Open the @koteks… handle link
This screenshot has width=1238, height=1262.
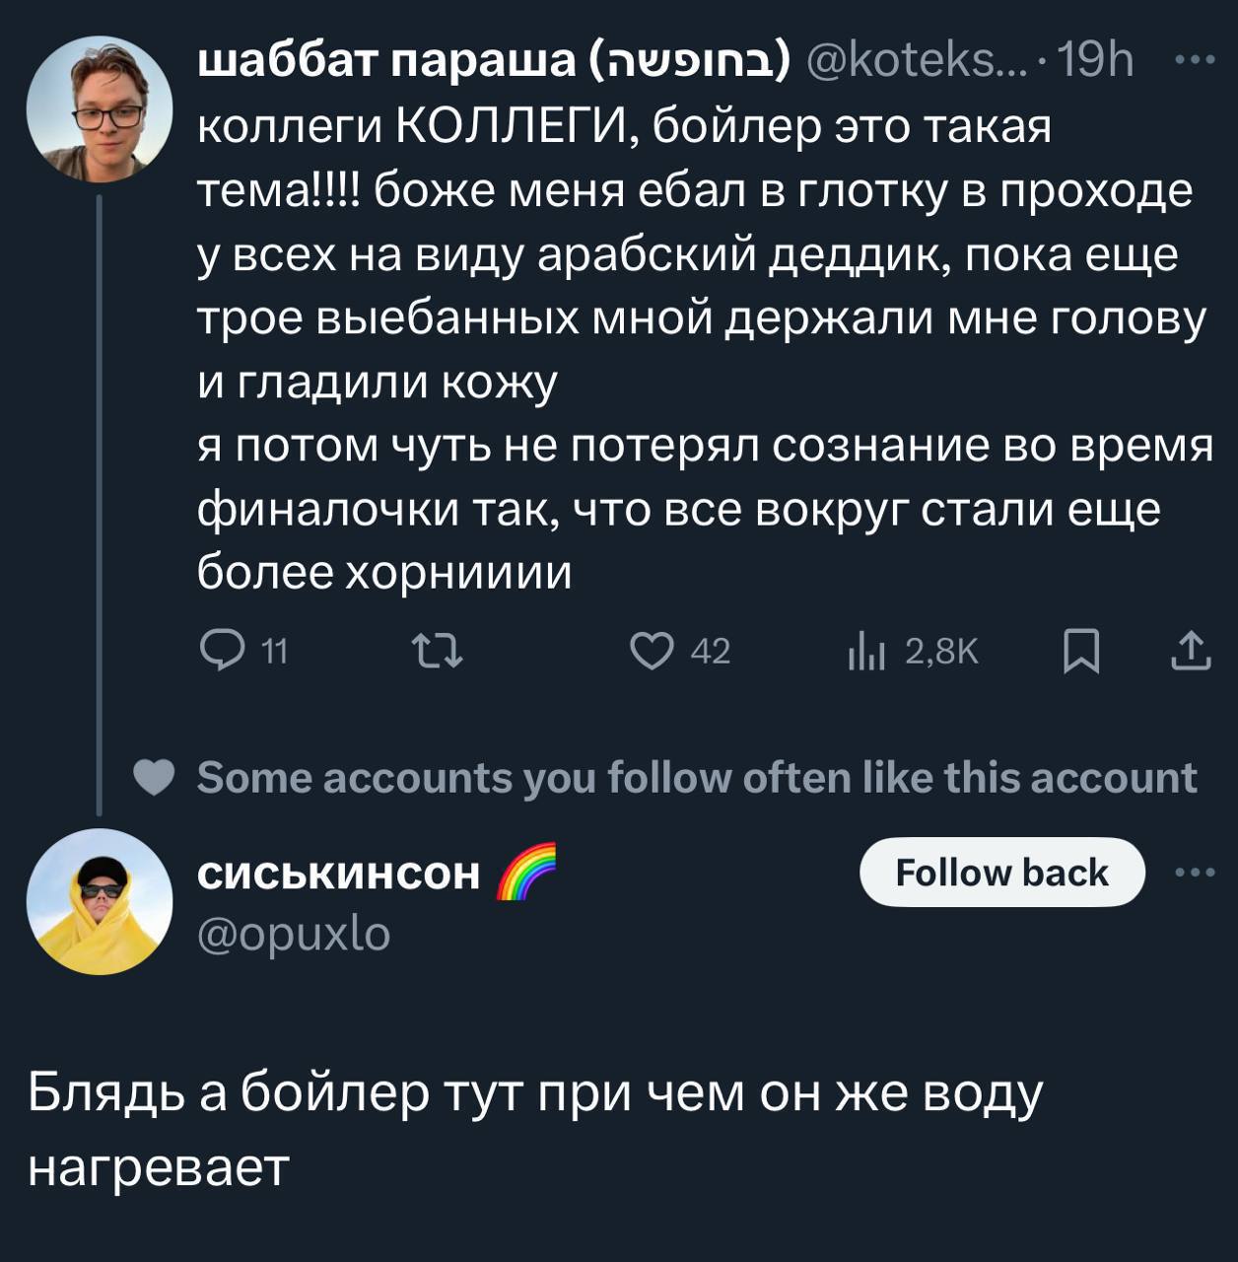916,62
